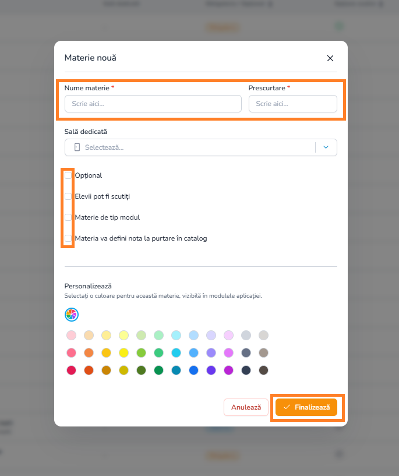Pick the bright red swatch in bottom row
Viewport: 399px width, 476px height.
71,371
